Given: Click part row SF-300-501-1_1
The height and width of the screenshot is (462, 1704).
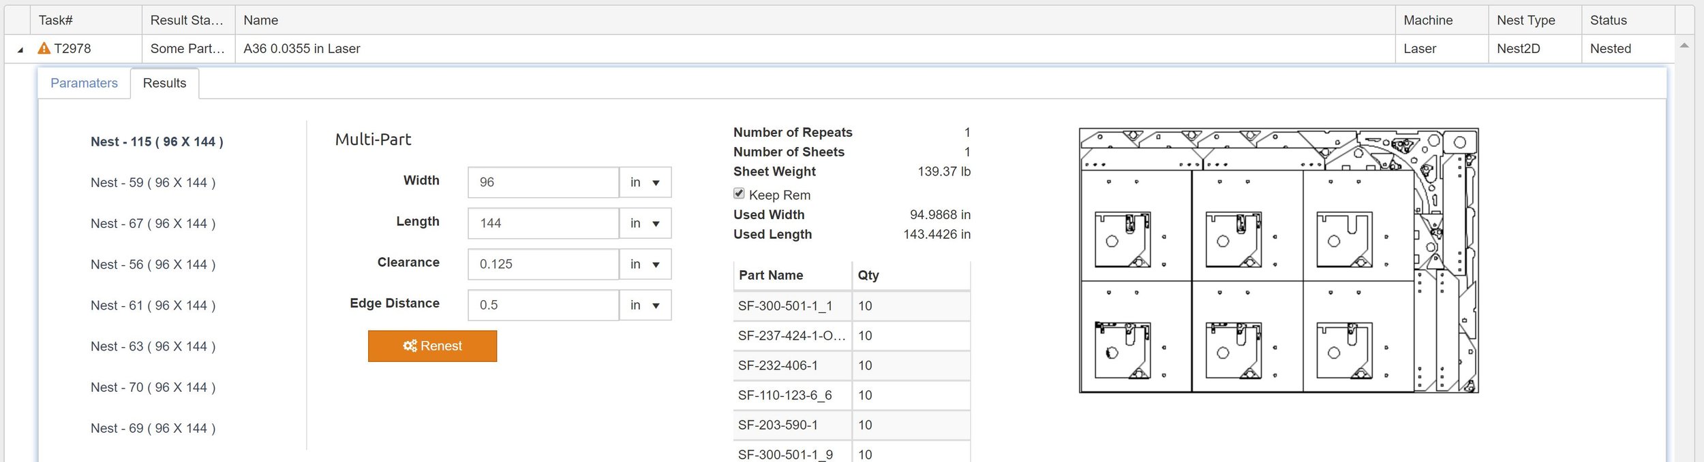Looking at the screenshot, I should [851, 306].
